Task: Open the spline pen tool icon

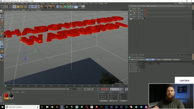Action: click(x=61, y=7)
